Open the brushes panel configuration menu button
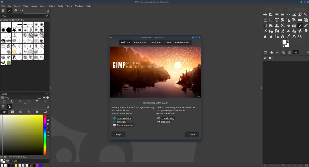The height and width of the screenshot is (167, 309). point(48,11)
